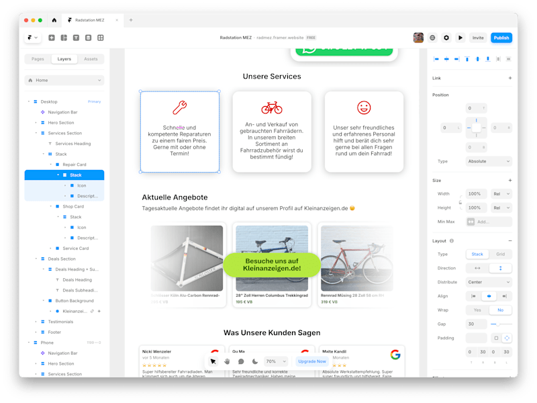Open a new tab with plus icon
This screenshot has height=403, width=537.
click(131, 20)
